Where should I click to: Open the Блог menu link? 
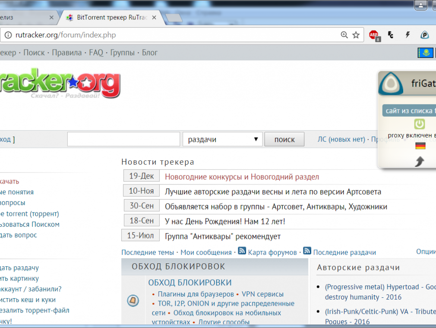point(150,53)
